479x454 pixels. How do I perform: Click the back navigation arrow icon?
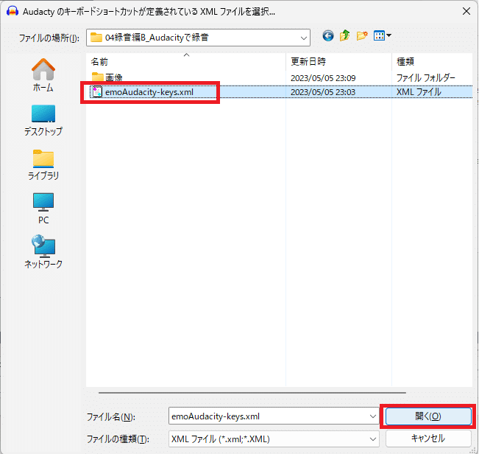[x=327, y=36]
